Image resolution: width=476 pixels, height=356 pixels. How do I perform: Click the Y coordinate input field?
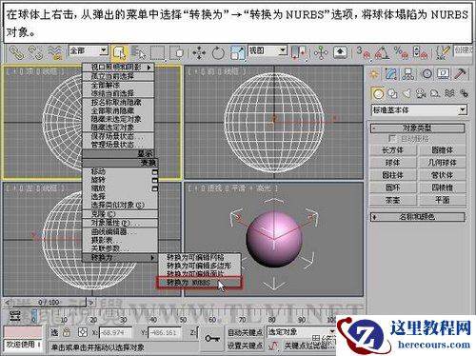(x=165, y=332)
